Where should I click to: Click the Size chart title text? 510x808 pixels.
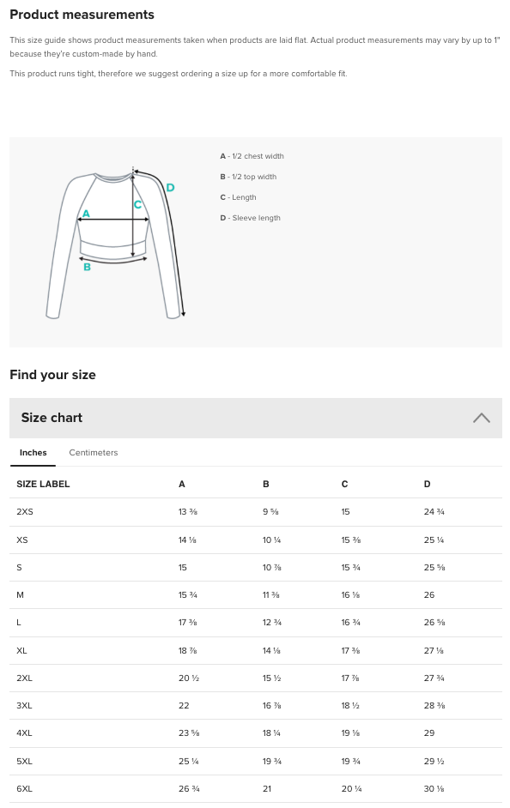(52, 418)
